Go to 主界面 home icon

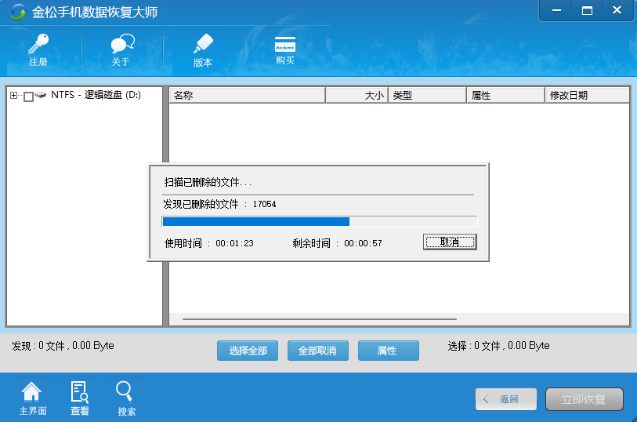click(32, 398)
